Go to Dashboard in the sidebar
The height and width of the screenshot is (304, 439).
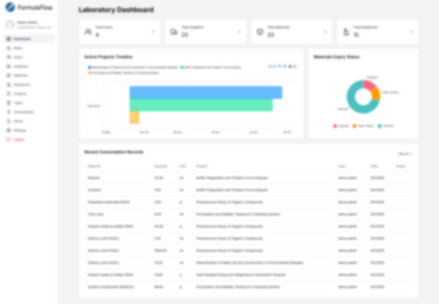29,39
